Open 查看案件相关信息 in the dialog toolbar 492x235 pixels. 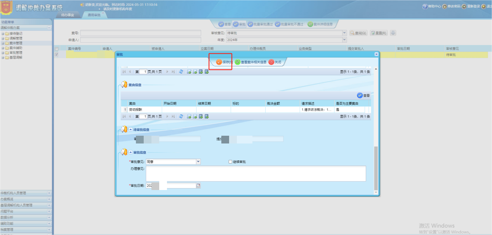tap(251, 62)
